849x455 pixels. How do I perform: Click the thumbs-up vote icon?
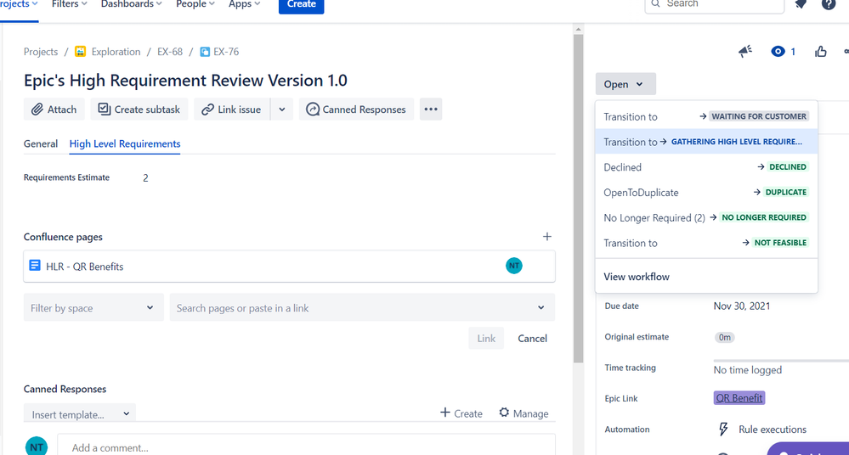tap(821, 52)
